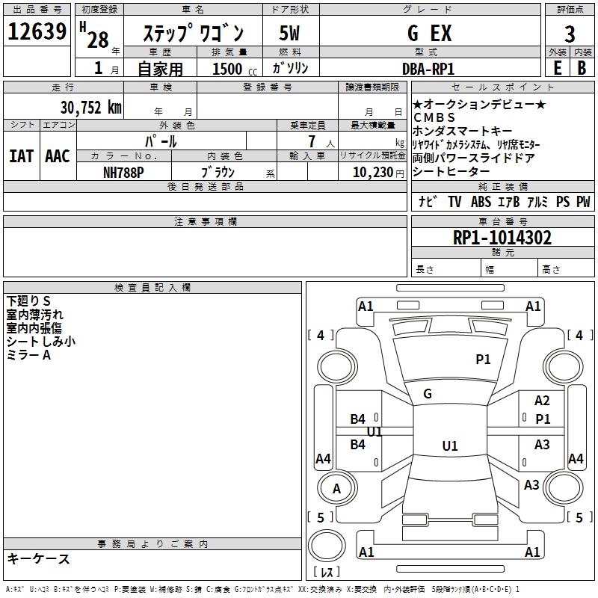Viewport: 598px width, 598px height.
Task: Select the G EX grade field
Action: click(x=429, y=34)
